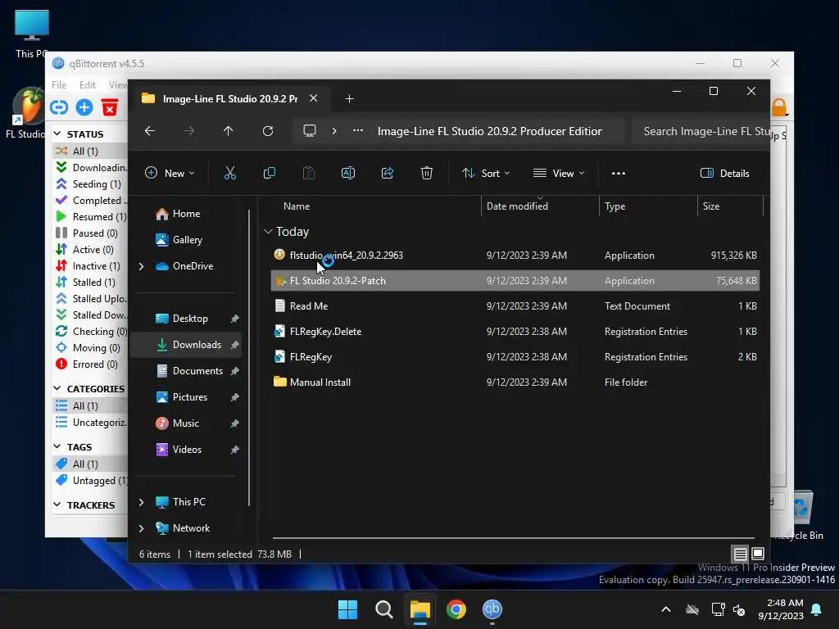This screenshot has width=839, height=629.
Task: Open Google Chrome from taskbar
Action: click(x=456, y=609)
